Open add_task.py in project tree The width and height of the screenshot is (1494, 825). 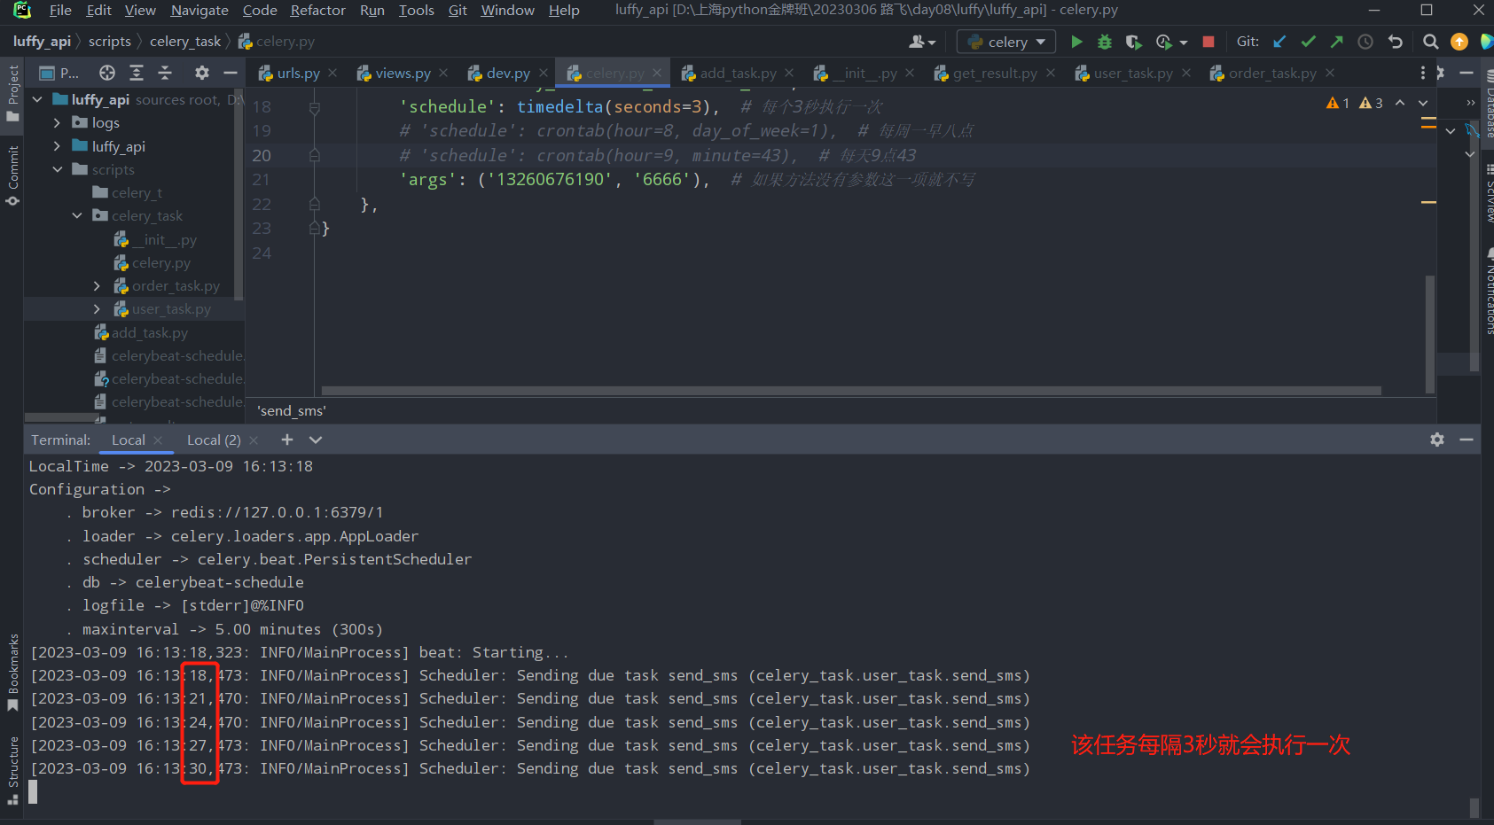click(150, 332)
